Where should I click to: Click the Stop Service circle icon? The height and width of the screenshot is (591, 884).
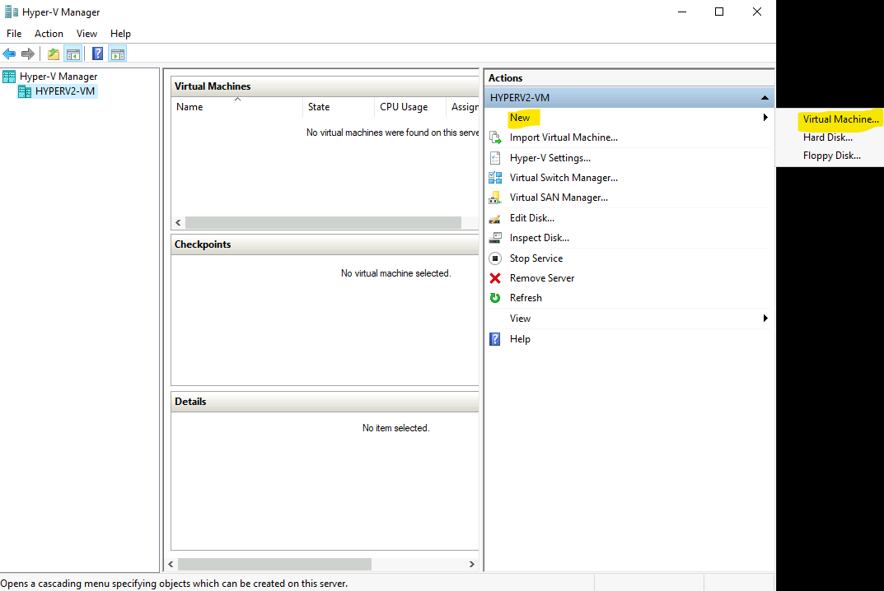point(495,258)
